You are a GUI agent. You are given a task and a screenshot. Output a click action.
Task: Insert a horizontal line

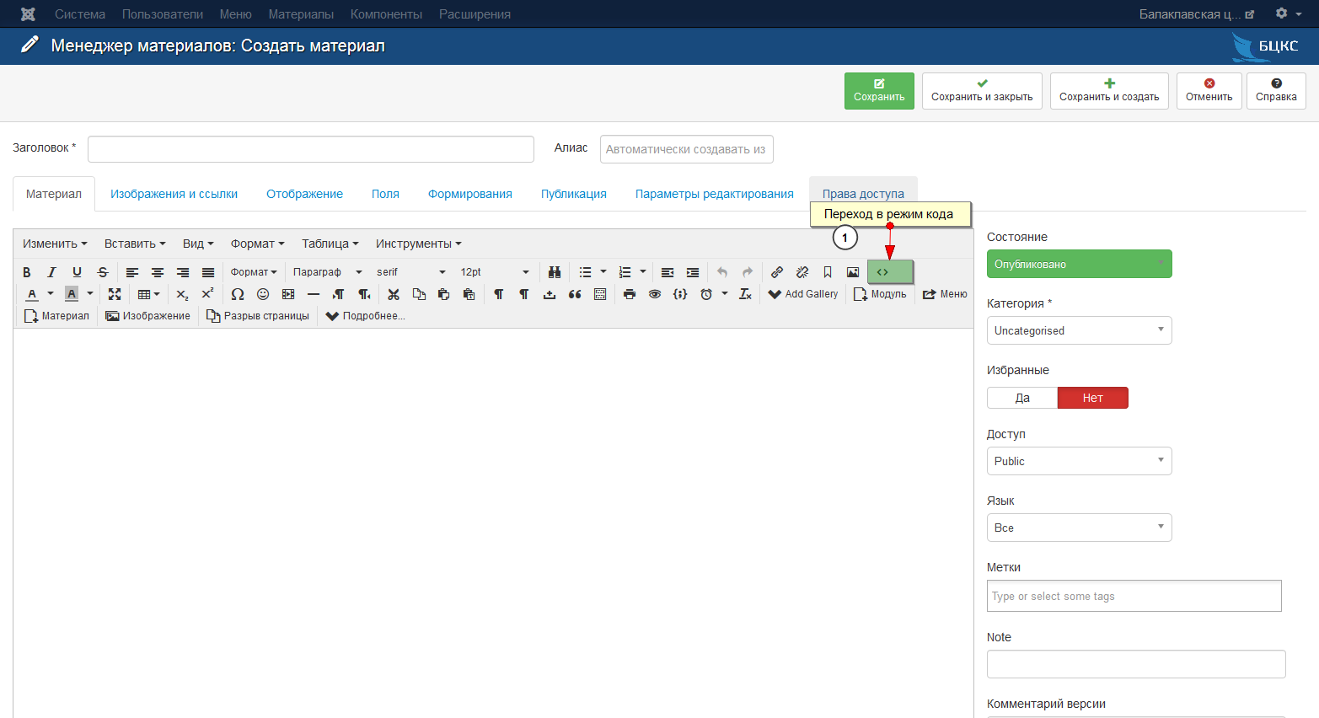click(314, 294)
